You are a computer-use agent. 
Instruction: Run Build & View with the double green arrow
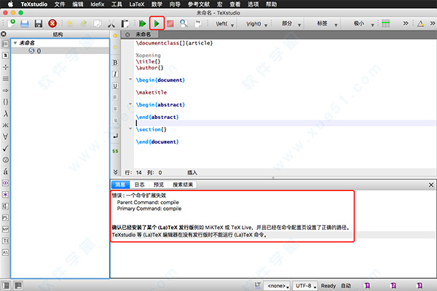pyautogui.click(x=143, y=23)
